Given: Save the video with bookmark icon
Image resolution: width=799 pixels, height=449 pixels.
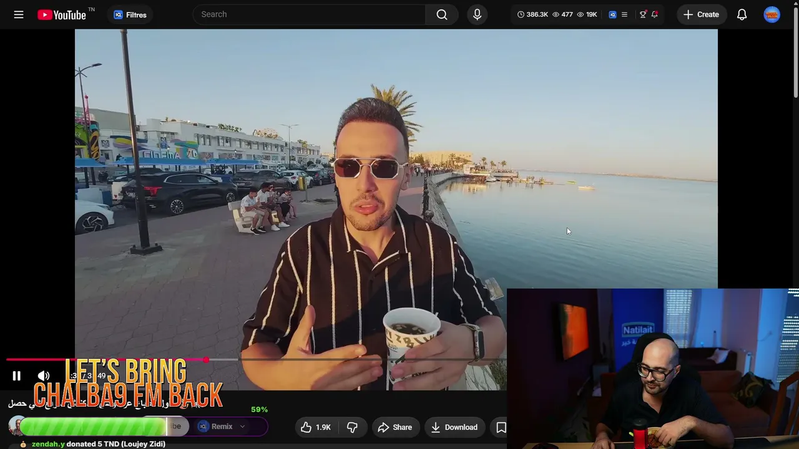Looking at the screenshot, I should (501, 427).
